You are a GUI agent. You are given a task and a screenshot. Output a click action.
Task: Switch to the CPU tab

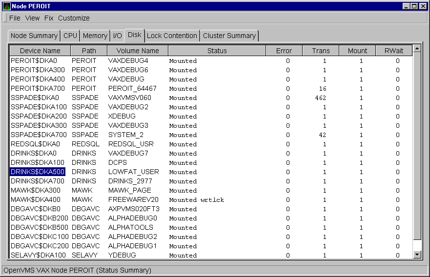tap(70, 36)
